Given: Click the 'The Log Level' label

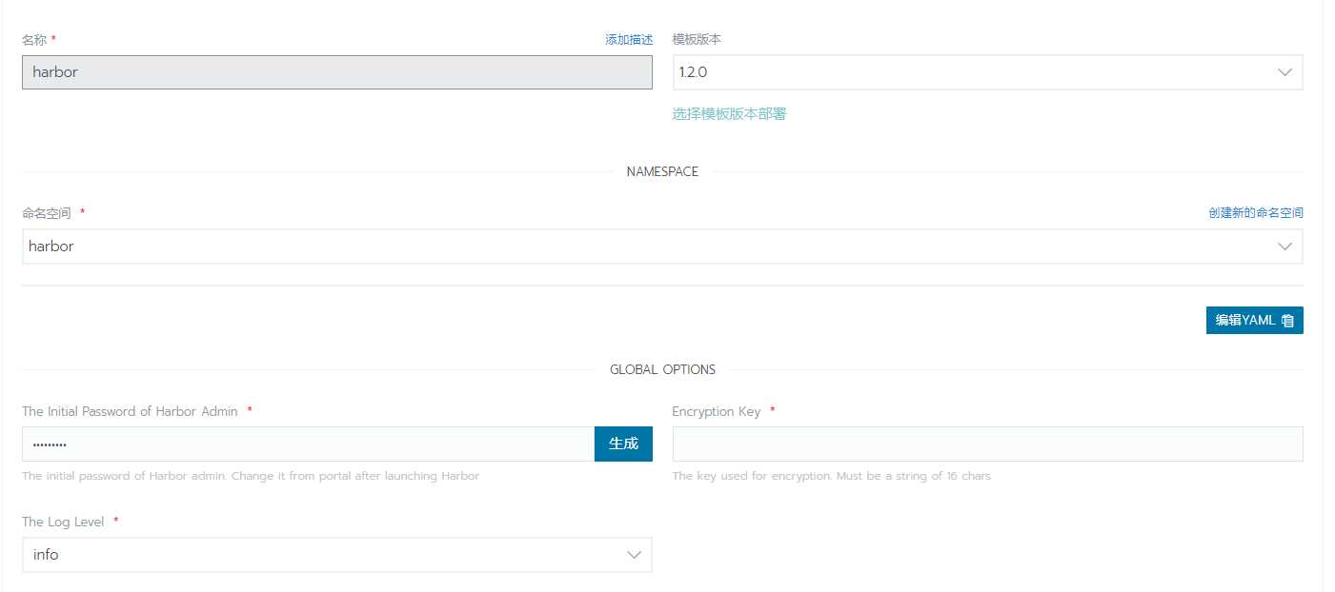Looking at the screenshot, I should (x=63, y=522).
